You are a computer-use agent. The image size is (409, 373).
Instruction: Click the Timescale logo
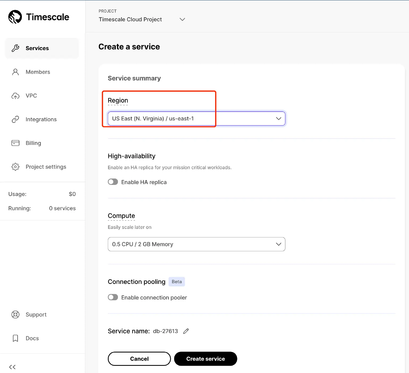pyautogui.click(x=39, y=17)
